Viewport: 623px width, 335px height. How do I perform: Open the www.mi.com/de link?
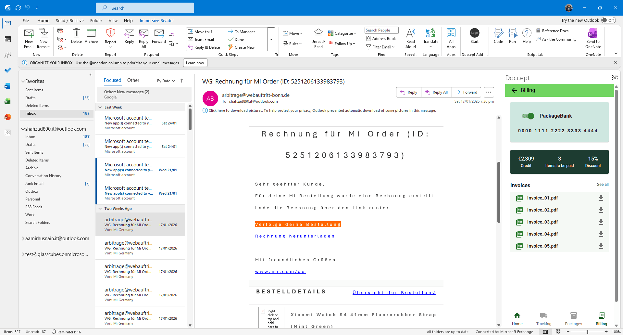tap(280, 272)
